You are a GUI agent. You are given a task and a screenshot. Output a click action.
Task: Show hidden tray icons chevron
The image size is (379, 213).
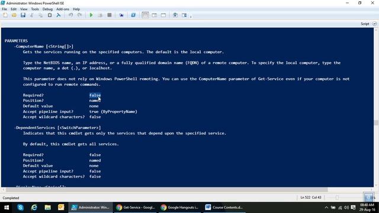(326, 208)
